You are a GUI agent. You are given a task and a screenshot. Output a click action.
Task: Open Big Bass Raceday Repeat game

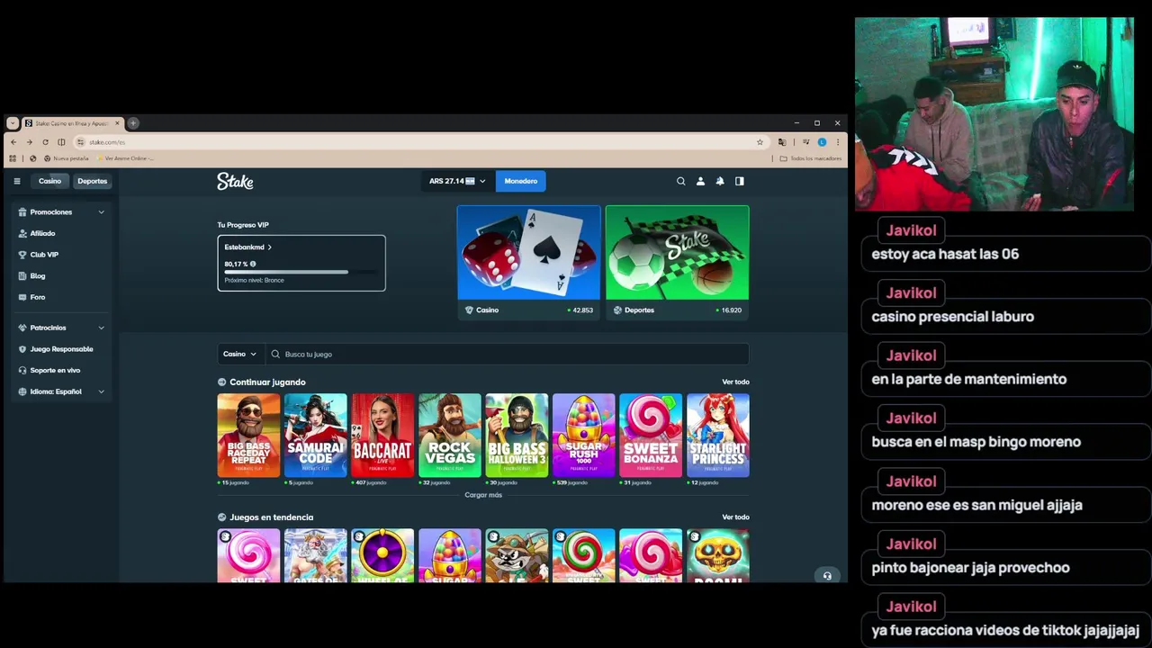click(x=248, y=435)
